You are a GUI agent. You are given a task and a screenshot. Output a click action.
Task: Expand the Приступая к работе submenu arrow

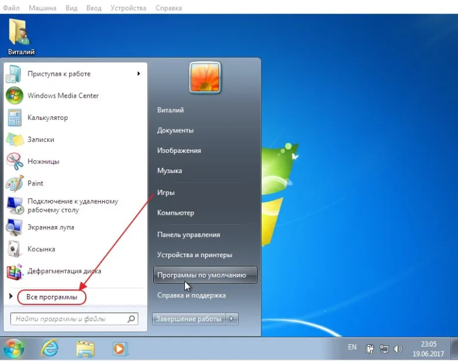point(139,73)
